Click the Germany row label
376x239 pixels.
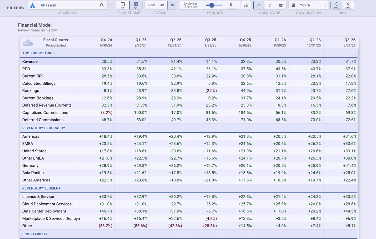coord(30,165)
